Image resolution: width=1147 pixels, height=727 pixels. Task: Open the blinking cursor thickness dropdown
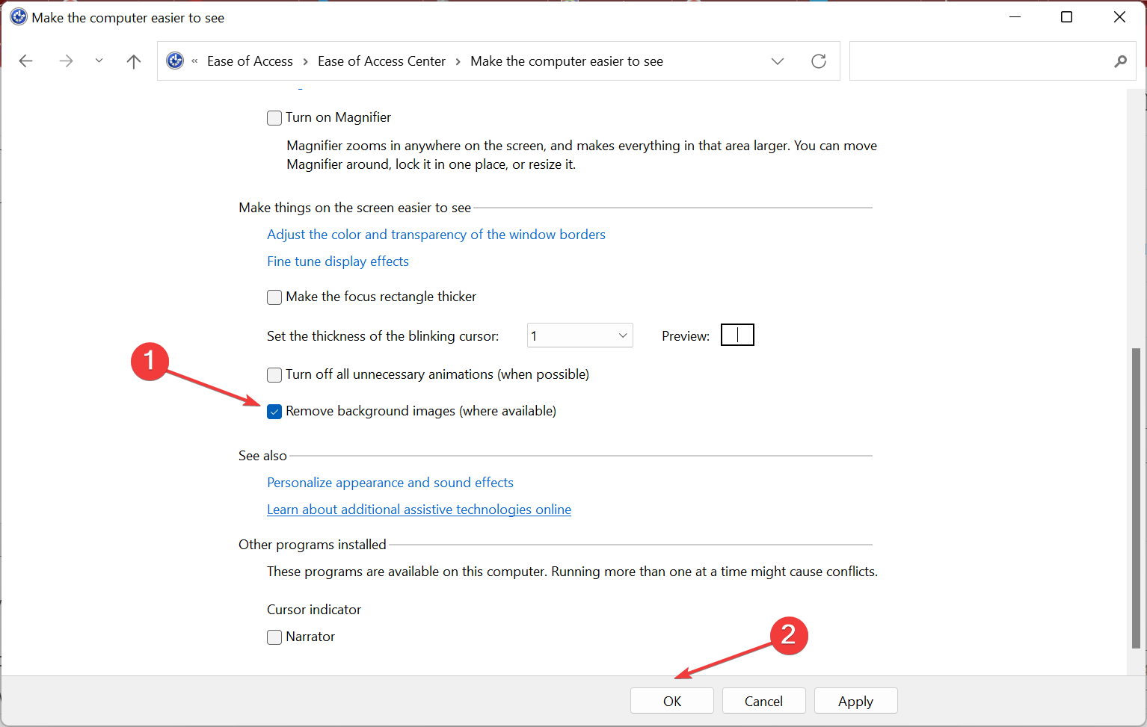pyautogui.click(x=580, y=335)
